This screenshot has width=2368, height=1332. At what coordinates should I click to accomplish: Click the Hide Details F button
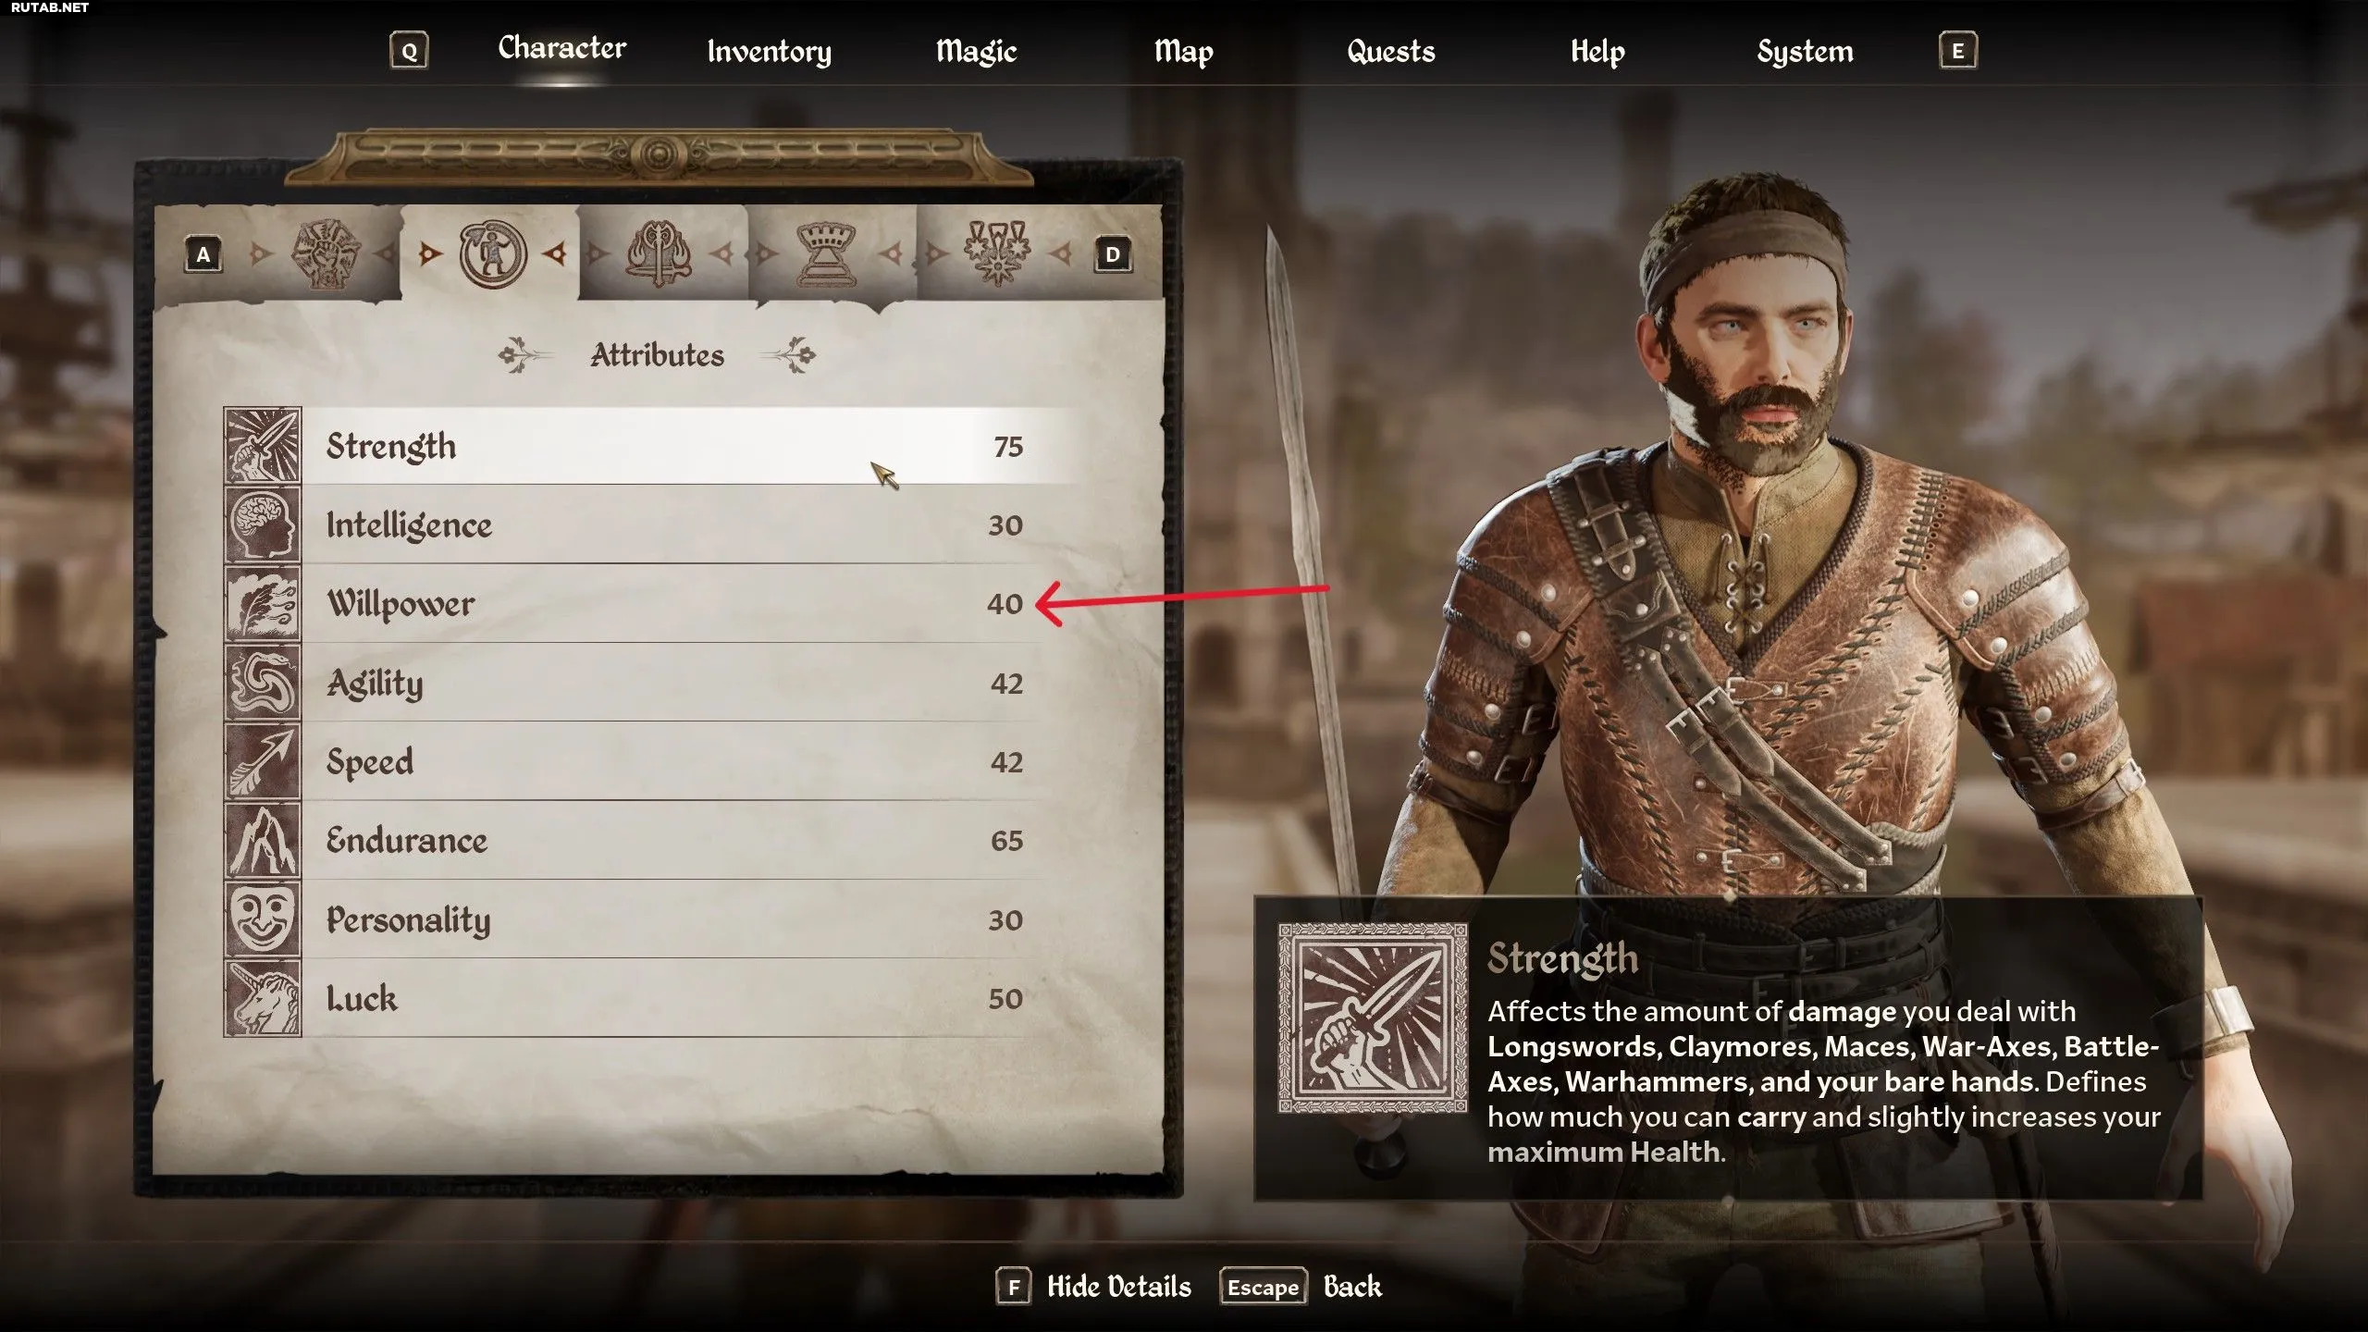pos(1094,1287)
